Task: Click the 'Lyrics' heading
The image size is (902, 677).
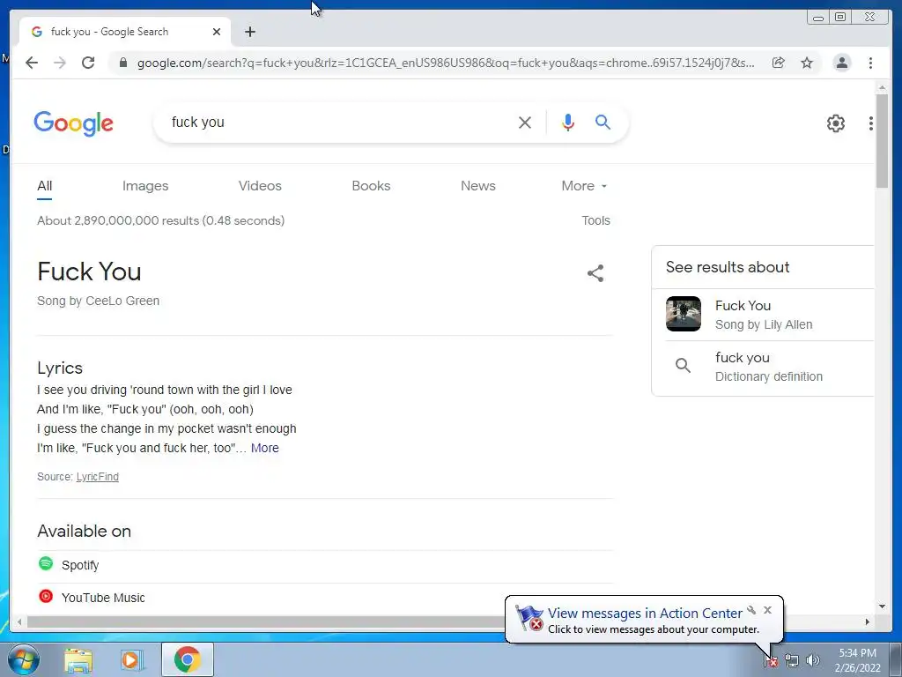Action: click(x=60, y=368)
